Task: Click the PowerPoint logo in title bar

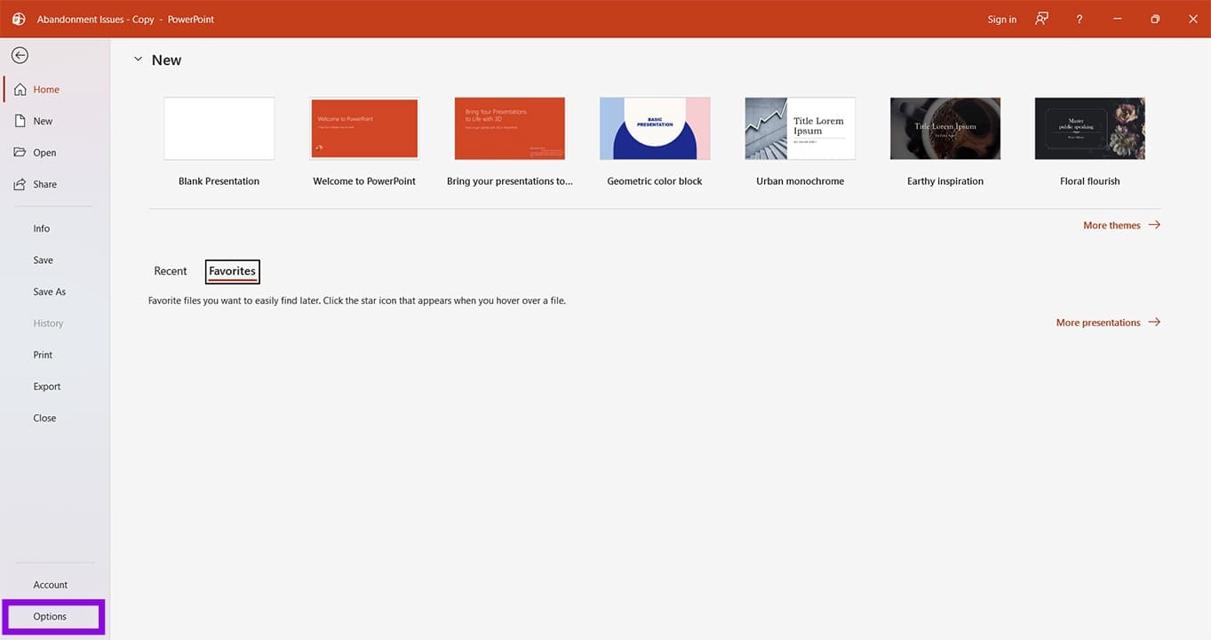Action: 19,19
